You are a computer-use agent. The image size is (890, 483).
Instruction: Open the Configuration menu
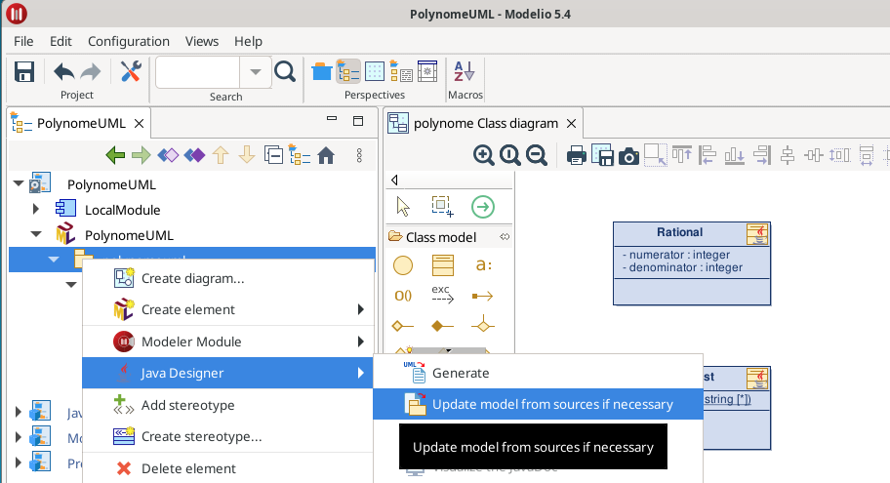pos(128,41)
